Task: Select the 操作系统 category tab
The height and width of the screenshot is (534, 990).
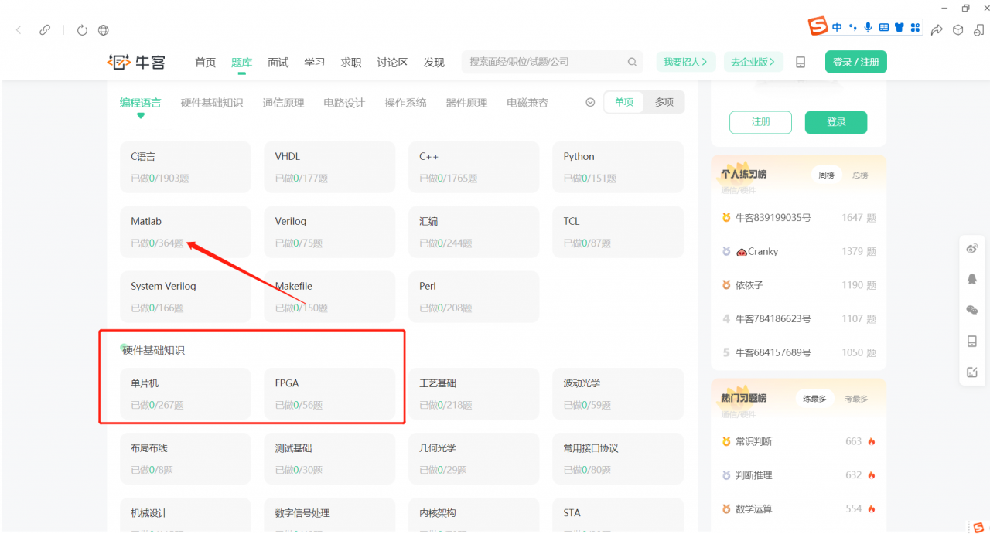Action: point(405,103)
